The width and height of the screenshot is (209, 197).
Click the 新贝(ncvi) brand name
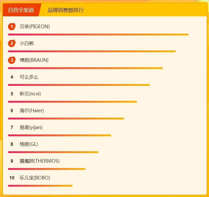tap(30, 94)
